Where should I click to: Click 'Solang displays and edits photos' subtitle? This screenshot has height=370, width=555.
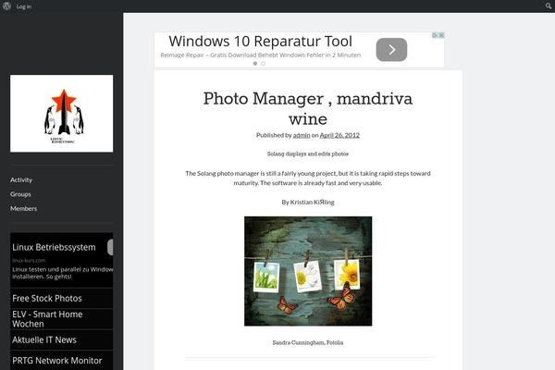[308, 154]
